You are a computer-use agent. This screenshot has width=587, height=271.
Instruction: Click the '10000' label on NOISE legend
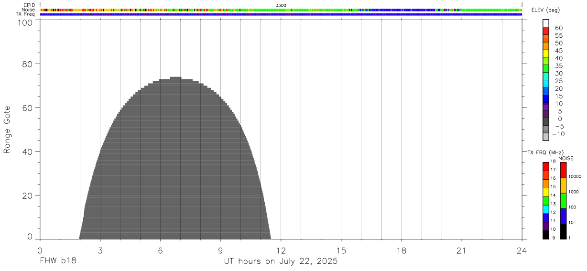[575, 176]
